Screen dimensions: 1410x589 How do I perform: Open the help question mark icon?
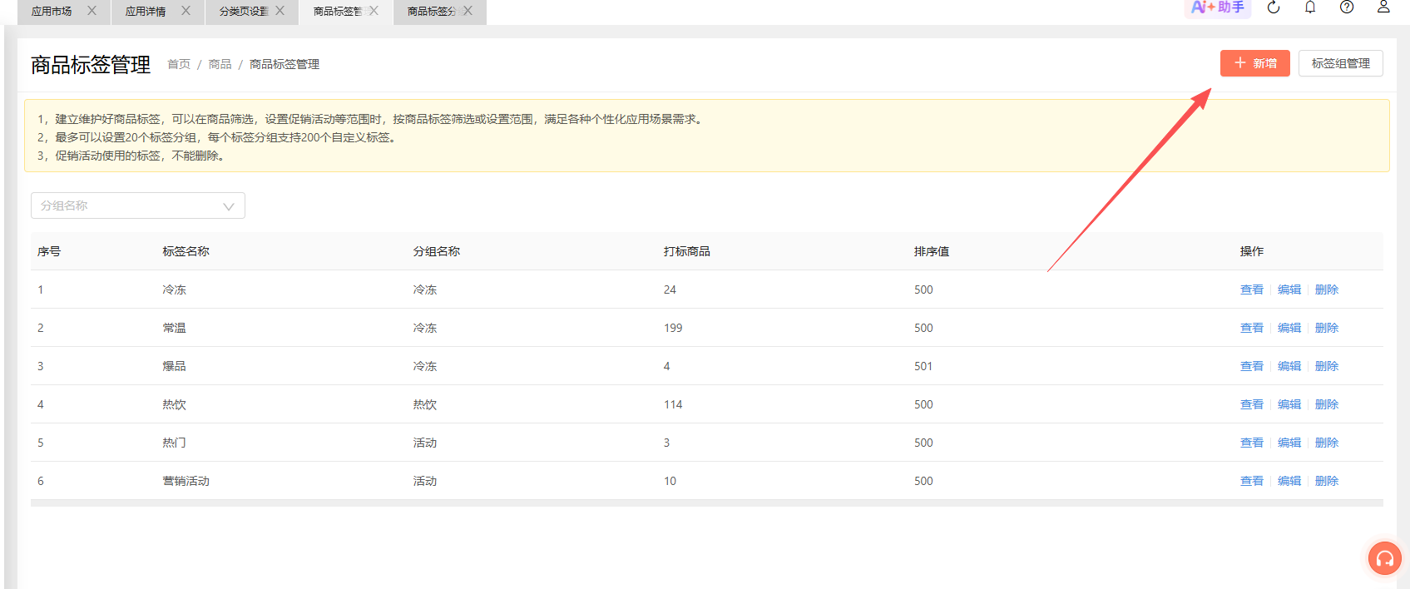point(1347,7)
